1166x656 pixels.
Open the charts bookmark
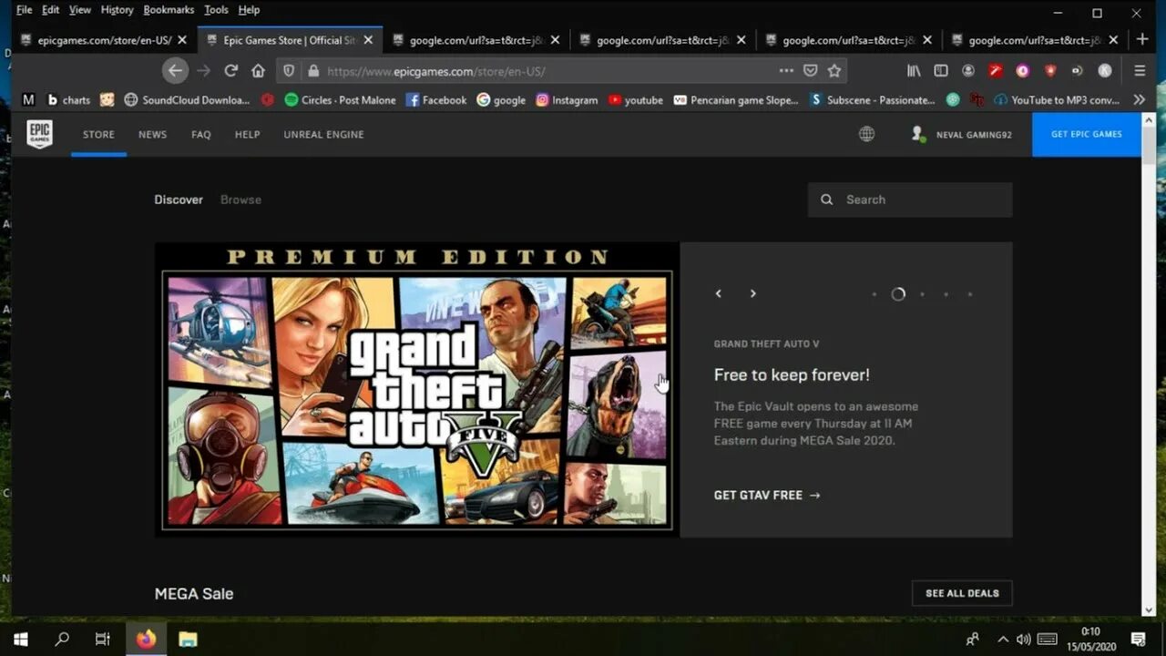tap(69, 99)
